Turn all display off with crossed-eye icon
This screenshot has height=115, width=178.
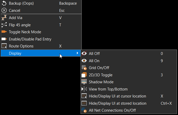(x=84, y=53)
